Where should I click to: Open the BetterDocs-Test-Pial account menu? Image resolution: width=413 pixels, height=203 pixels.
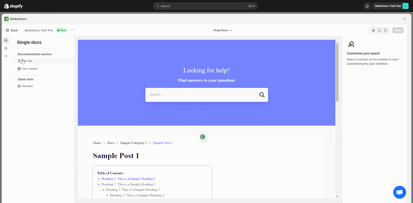tap(391, 6)
